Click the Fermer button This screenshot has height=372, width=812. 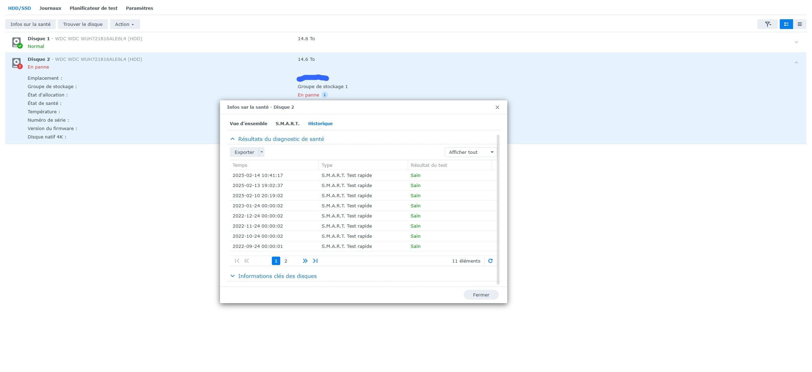tap(481, 295)
